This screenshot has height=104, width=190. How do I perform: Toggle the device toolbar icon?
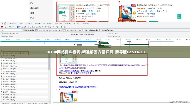coord(5,23)
